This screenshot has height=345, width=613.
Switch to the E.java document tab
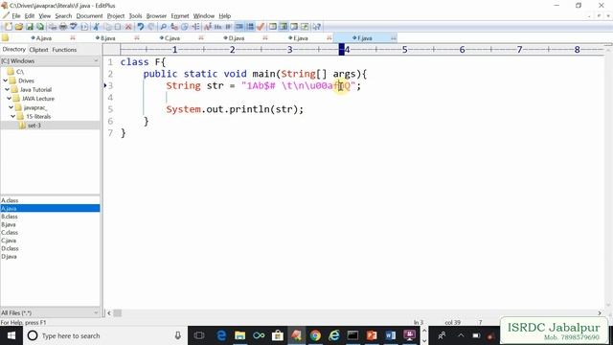click(x=300, y=38)
